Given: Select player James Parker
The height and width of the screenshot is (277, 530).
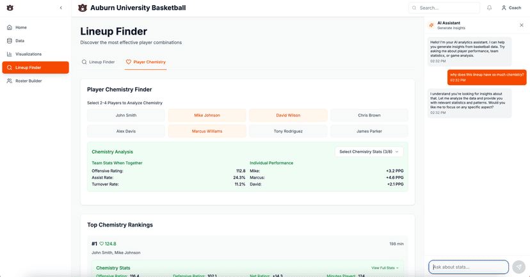Looking at the screenshot, I should (369, 131).
